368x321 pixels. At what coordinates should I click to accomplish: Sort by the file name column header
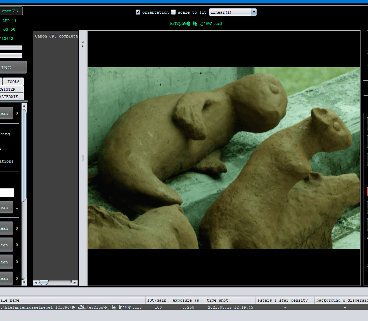[x=72, y=300]
